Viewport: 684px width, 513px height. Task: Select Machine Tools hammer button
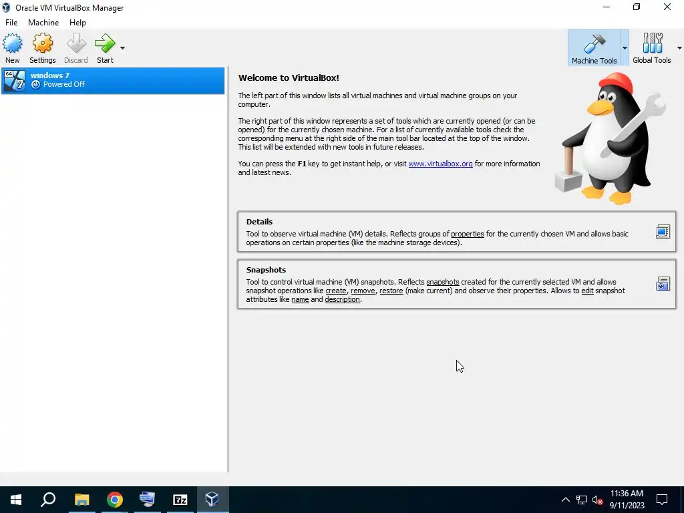pyautogui.click(x=594, y=48)
